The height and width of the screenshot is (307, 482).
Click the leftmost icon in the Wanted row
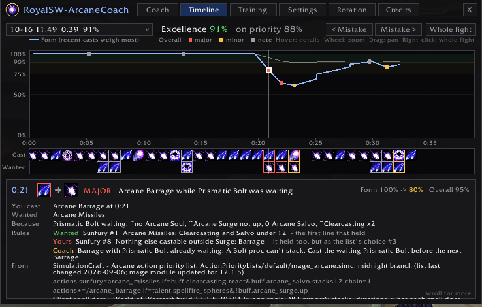(x=103, y=167)
